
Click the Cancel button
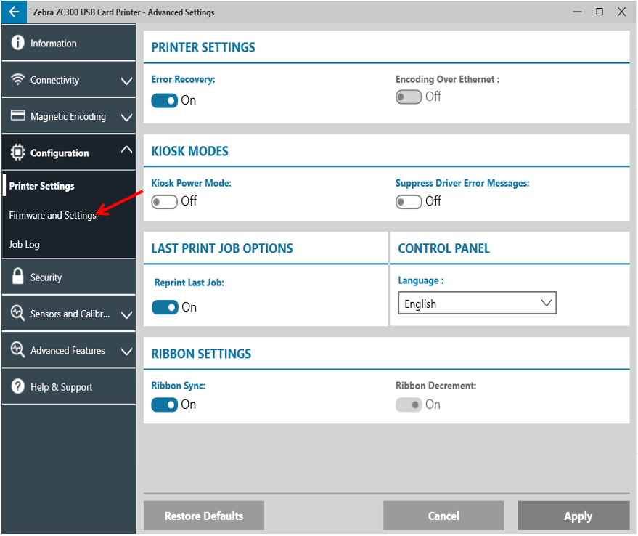pyautogui.click(x=443, y=516)
